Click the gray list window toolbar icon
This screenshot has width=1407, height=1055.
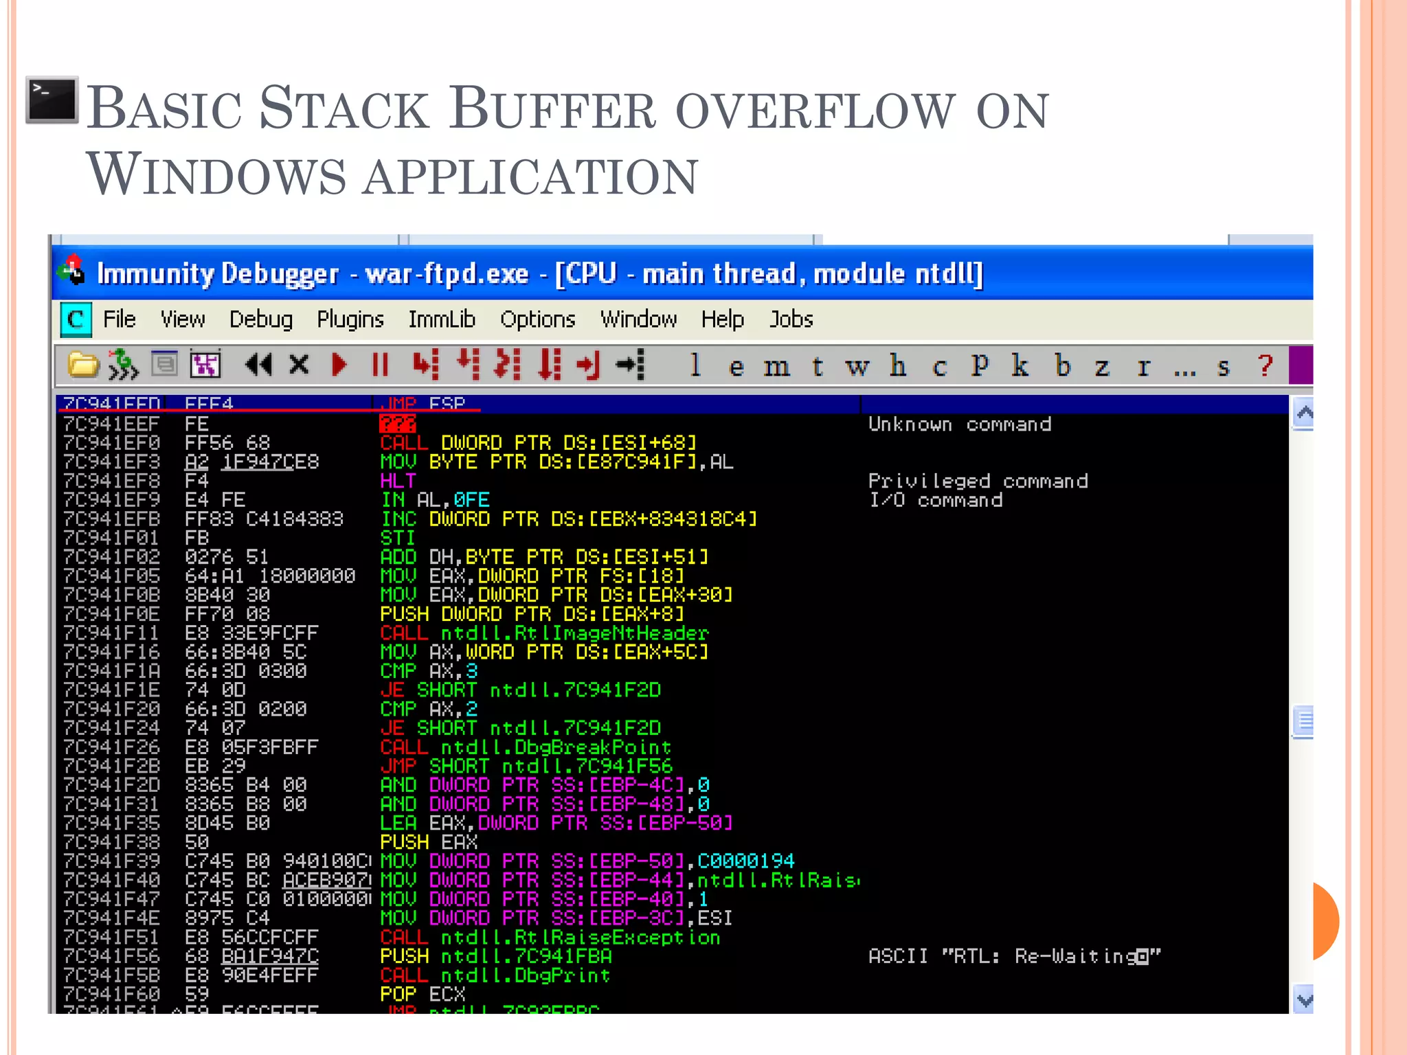click(164, 363)
